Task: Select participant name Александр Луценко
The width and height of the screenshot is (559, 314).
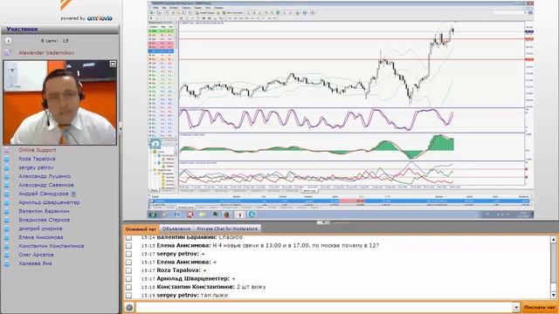Action: click(x=45, y=176)
